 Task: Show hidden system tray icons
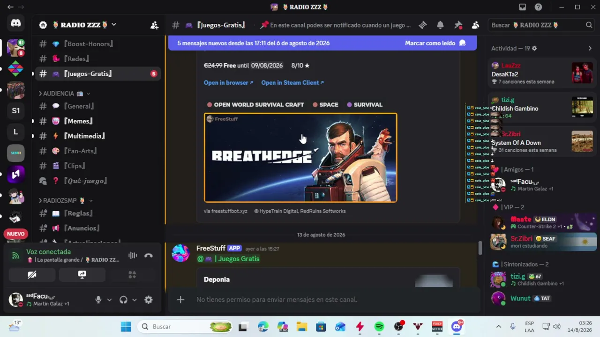[x=499, y=327]
